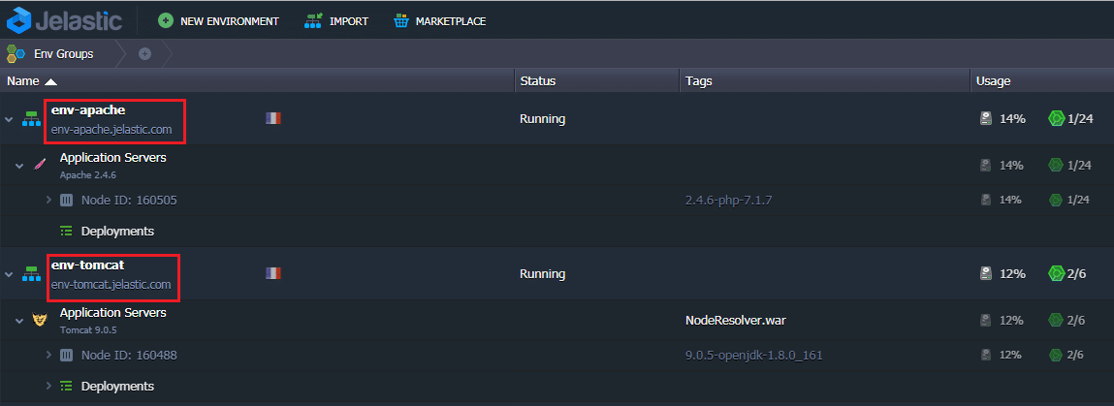
Task: Collapse the Tomcat Application Servers layer
Action: [x=20, y=321]
